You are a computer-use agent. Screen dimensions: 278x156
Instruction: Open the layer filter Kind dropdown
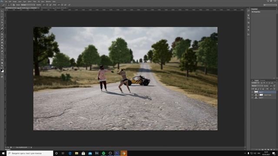[255, 83]
